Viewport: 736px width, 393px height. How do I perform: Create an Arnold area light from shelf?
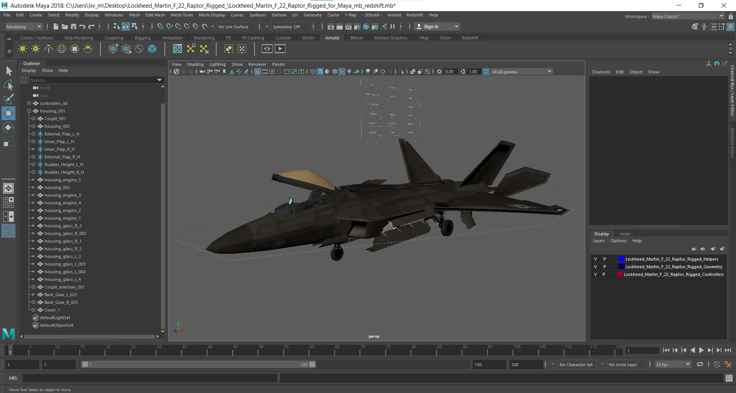click(23, 49)
